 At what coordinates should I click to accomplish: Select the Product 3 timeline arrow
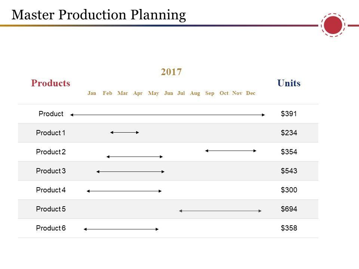click(131, 171)
